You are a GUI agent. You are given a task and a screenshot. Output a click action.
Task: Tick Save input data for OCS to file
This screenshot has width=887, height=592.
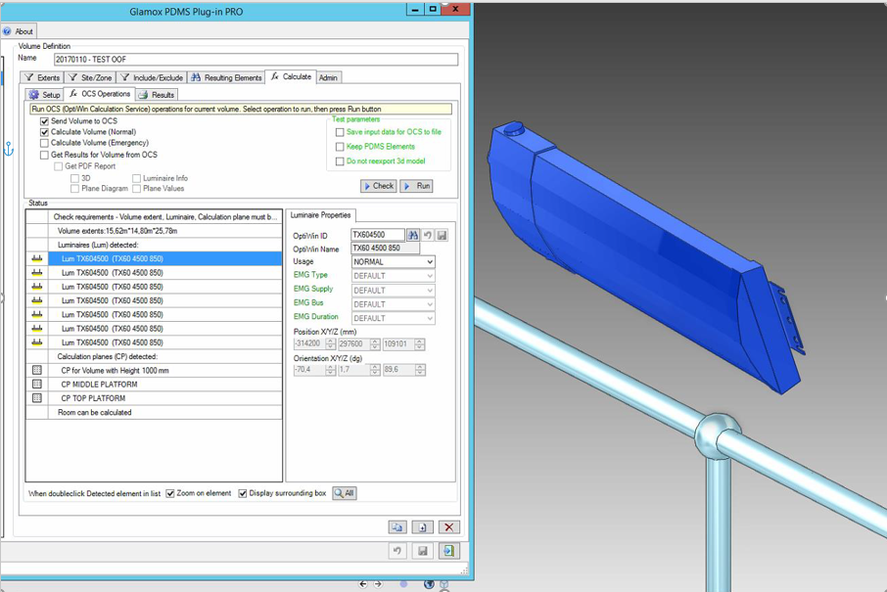(340, 132)
